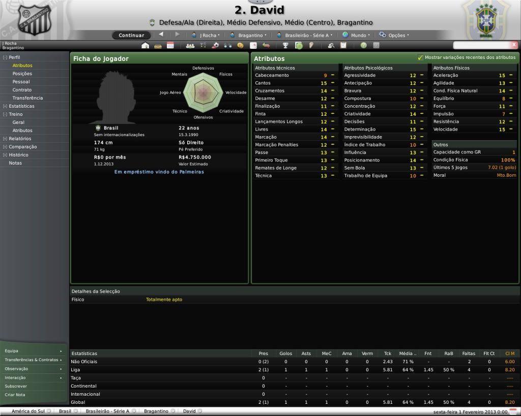The image size is (521, 416).
Task: Open the calendar icon in toolbar
Action: [170, 45]
